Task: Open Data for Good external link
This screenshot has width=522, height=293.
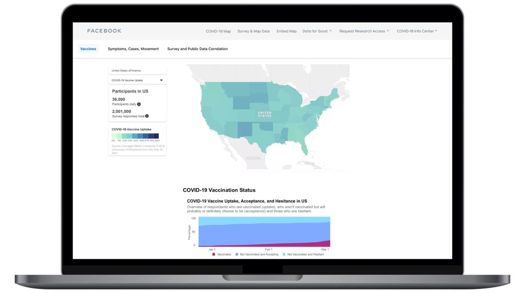Action: [317, 31]
